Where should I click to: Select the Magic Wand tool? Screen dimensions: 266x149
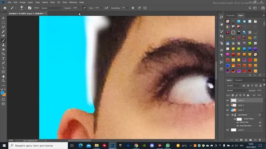[3, 31]
